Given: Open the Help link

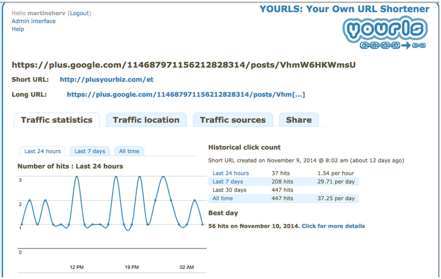Looking at the screenshot, I should tap(17, 29).
